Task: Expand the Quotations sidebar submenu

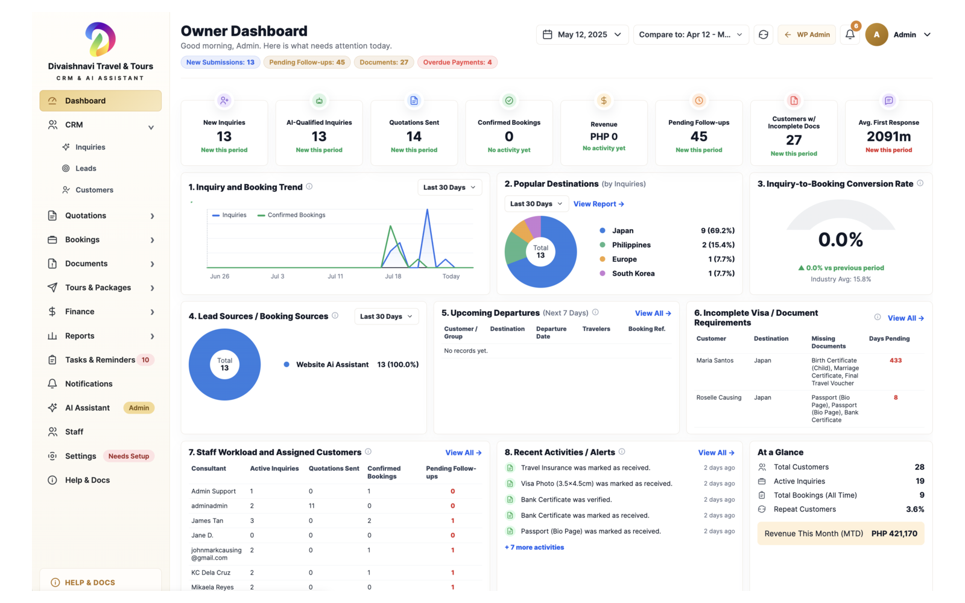Action: pos(152,216)
